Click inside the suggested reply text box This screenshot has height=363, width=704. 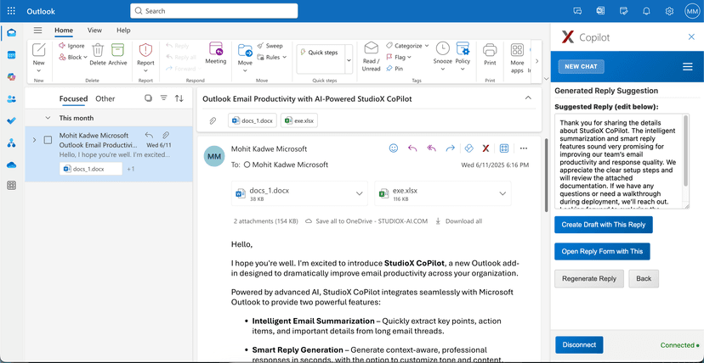(622, 162)
